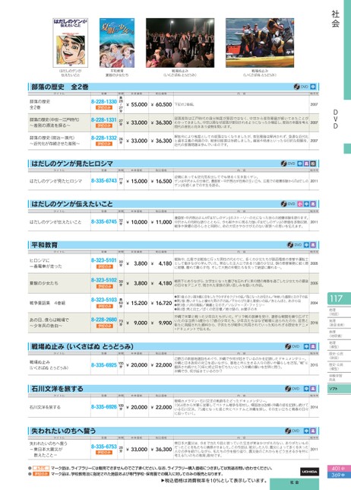This screenshot has width=351, height=490.
Task: Select the 117 page index tab
Action: (339, 299)
